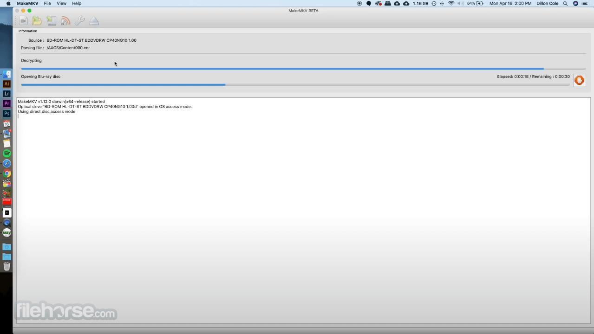Launch Adobe Lightroom from the Dock
This screenshot has width=594, height=334.
(7, 94)
